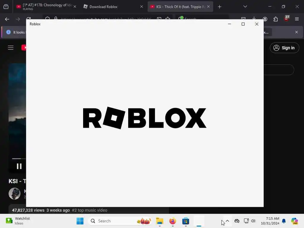Open the Watchlist Ideas taskbar widget
Image resolution: width=304 pixels, height=228 pixels.
point(18,221)
